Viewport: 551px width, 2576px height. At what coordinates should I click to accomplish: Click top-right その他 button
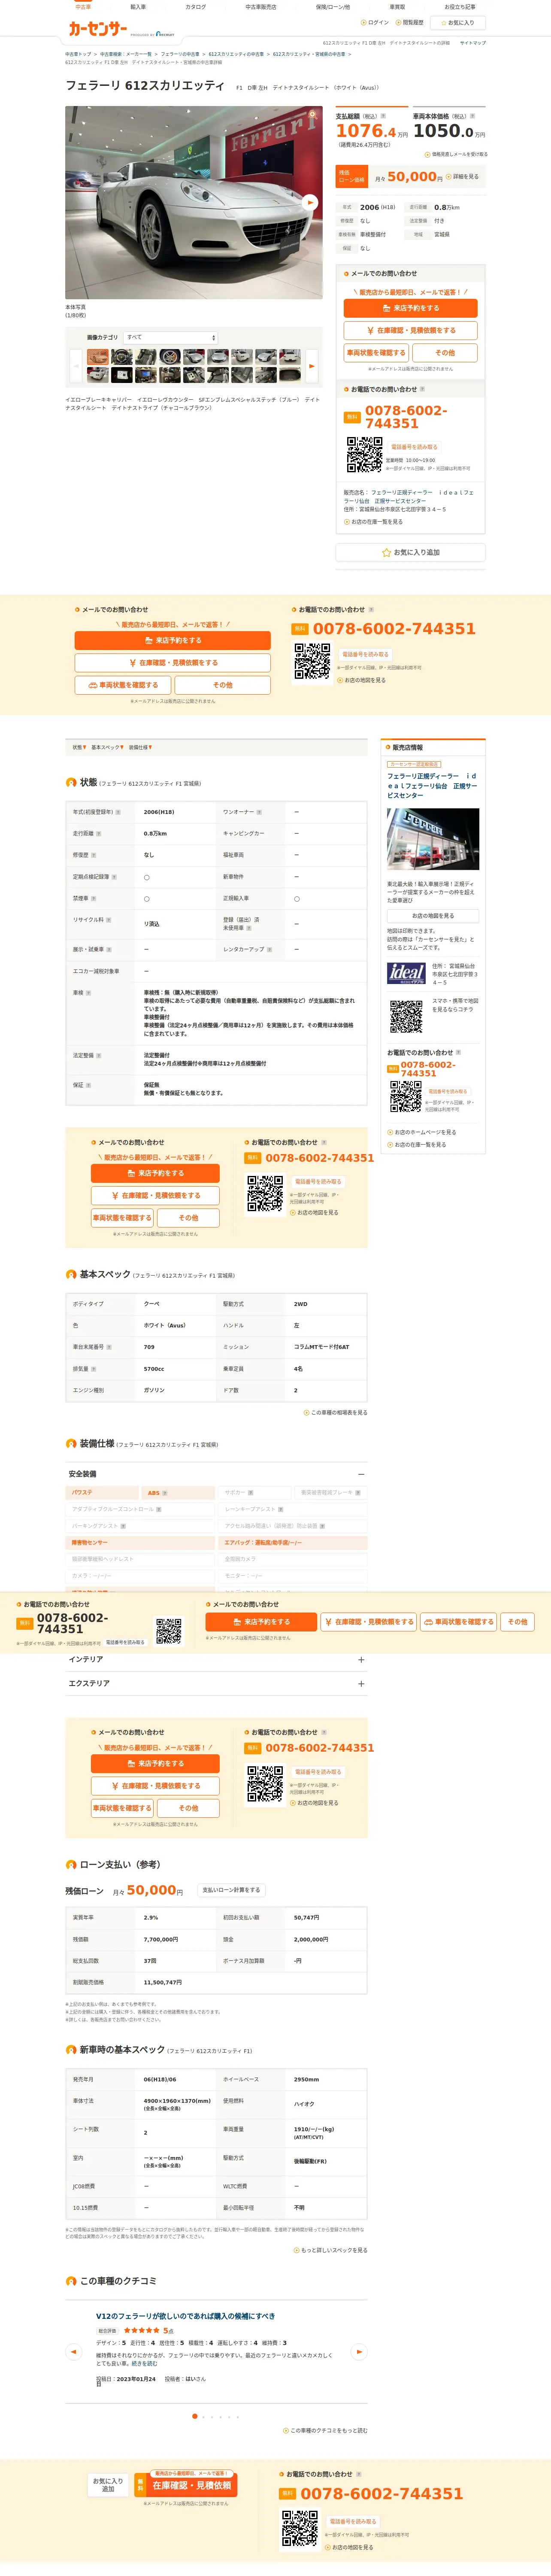click(x=445, y=353)
